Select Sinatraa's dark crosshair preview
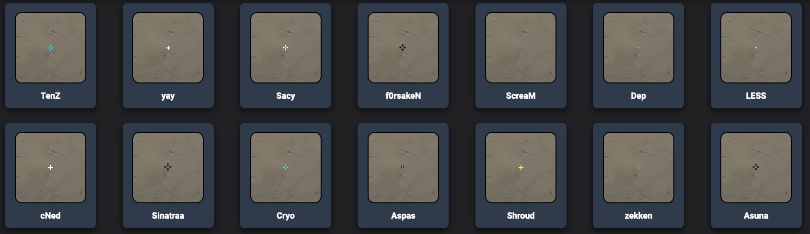 coord(168,167)
